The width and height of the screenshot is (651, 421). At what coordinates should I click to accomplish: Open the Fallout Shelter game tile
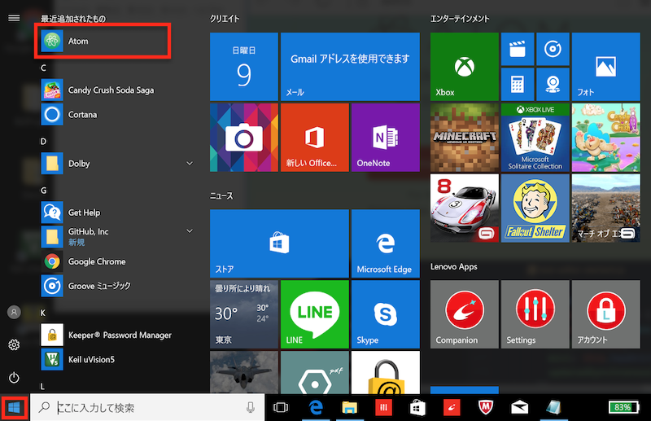(x=535, y=208)
